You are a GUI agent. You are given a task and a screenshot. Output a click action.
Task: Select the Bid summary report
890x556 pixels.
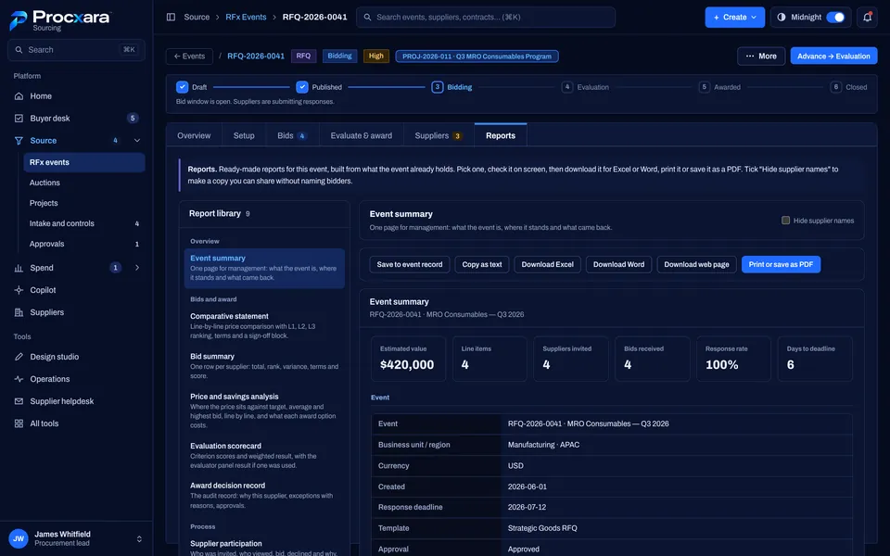click(x=264, y=366)
